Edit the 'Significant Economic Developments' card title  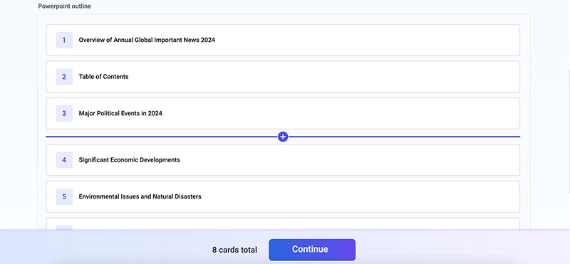130,160
